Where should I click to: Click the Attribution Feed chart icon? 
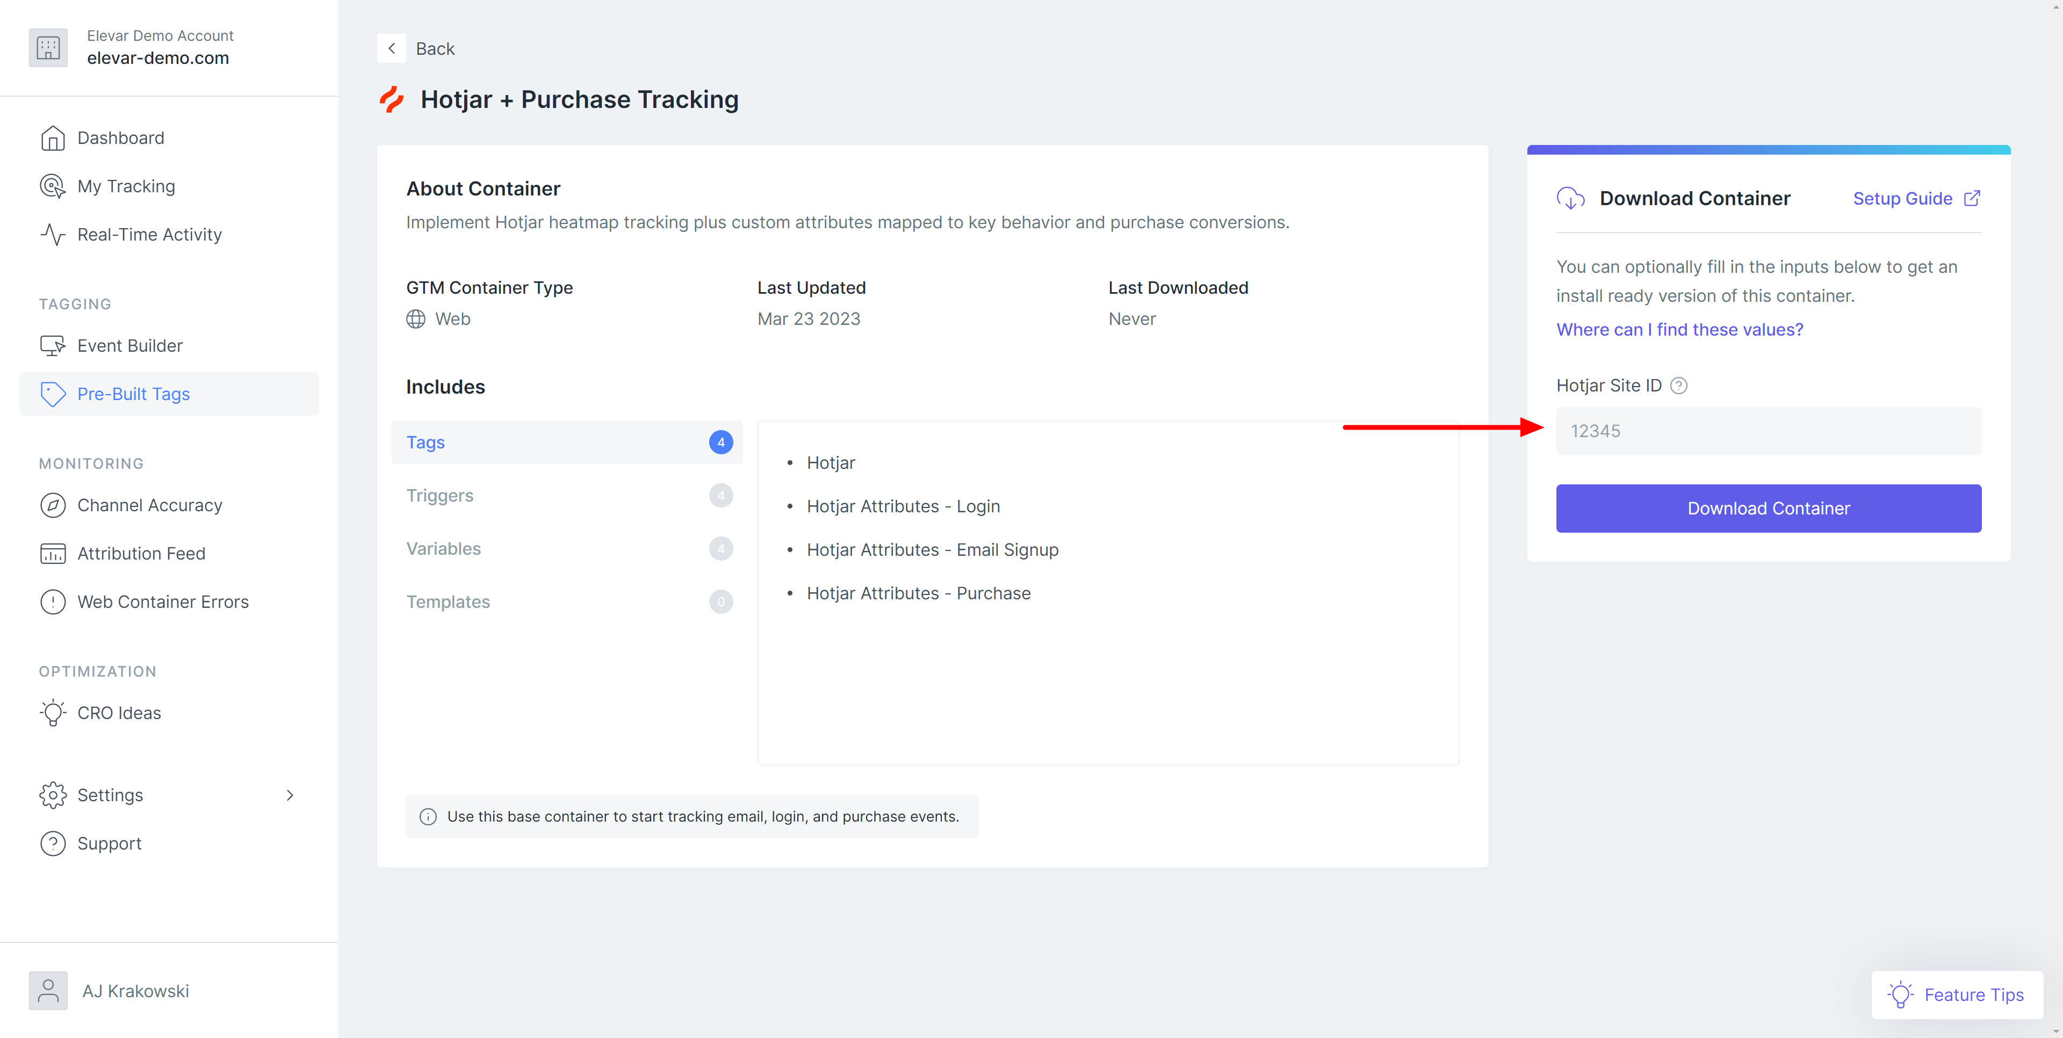pos(52,554)
